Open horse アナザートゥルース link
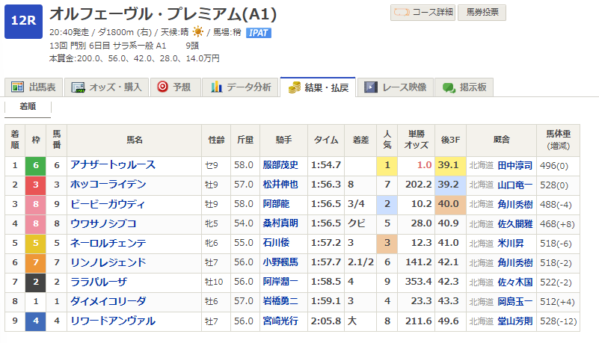599x343 pixels. pos(113,165)
